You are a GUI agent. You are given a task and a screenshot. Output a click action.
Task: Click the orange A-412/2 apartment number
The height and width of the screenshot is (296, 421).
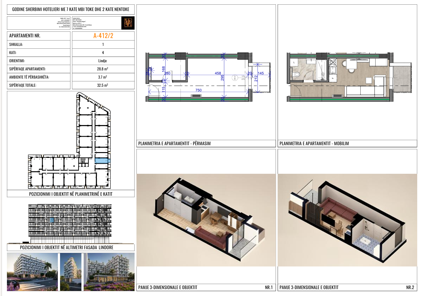tap(103, 36)
